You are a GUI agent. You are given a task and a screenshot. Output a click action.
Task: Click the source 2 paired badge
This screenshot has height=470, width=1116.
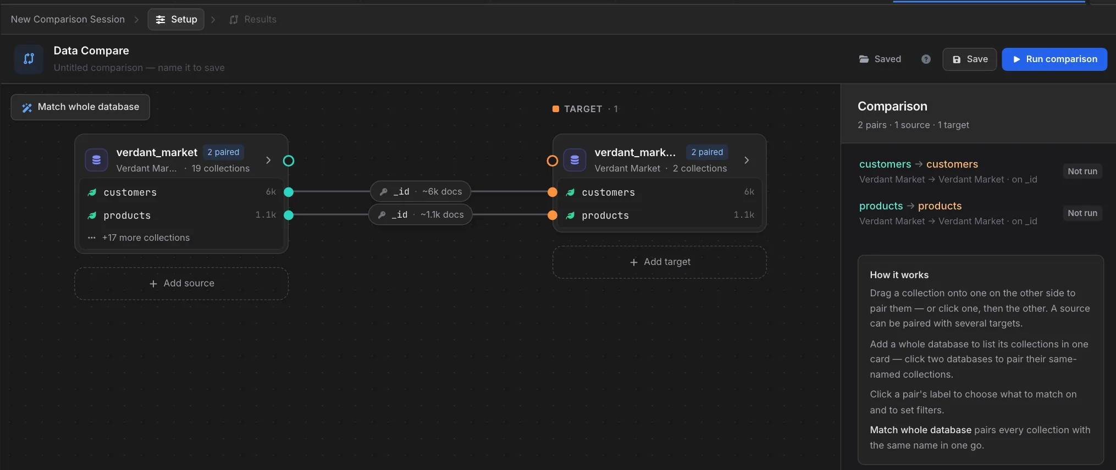coord(223,152)
